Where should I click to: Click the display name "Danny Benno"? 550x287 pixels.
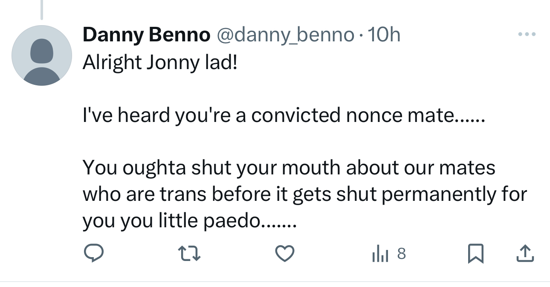146,35
